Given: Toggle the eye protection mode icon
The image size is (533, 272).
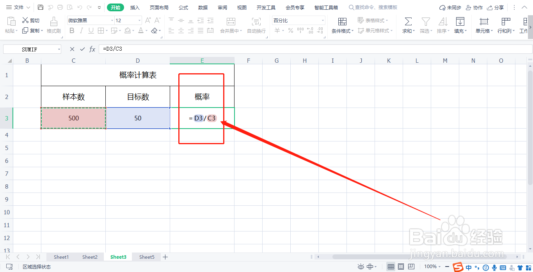Looking at the screenshot, I should point(361,267).
